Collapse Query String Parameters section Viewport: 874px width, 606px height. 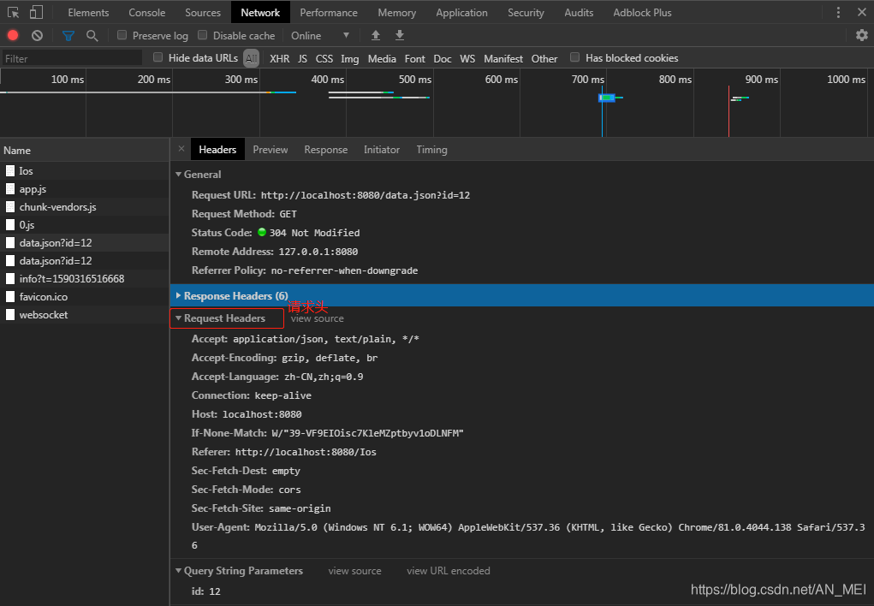pos(179,571)
